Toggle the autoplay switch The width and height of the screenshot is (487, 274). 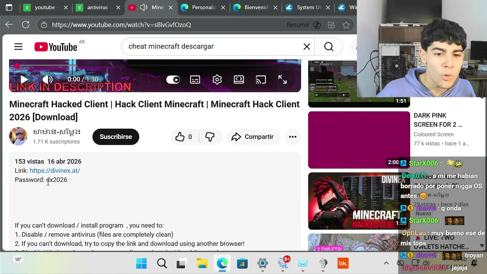pyautogui.click(x=173, y=80)
